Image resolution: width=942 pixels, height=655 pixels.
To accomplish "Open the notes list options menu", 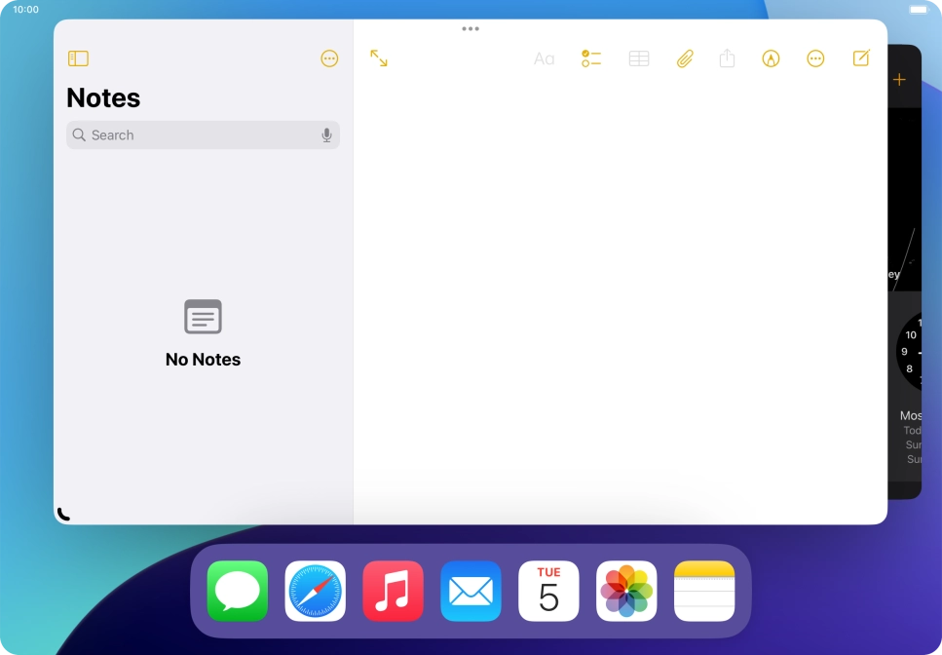I will click(x=328, y=58).
